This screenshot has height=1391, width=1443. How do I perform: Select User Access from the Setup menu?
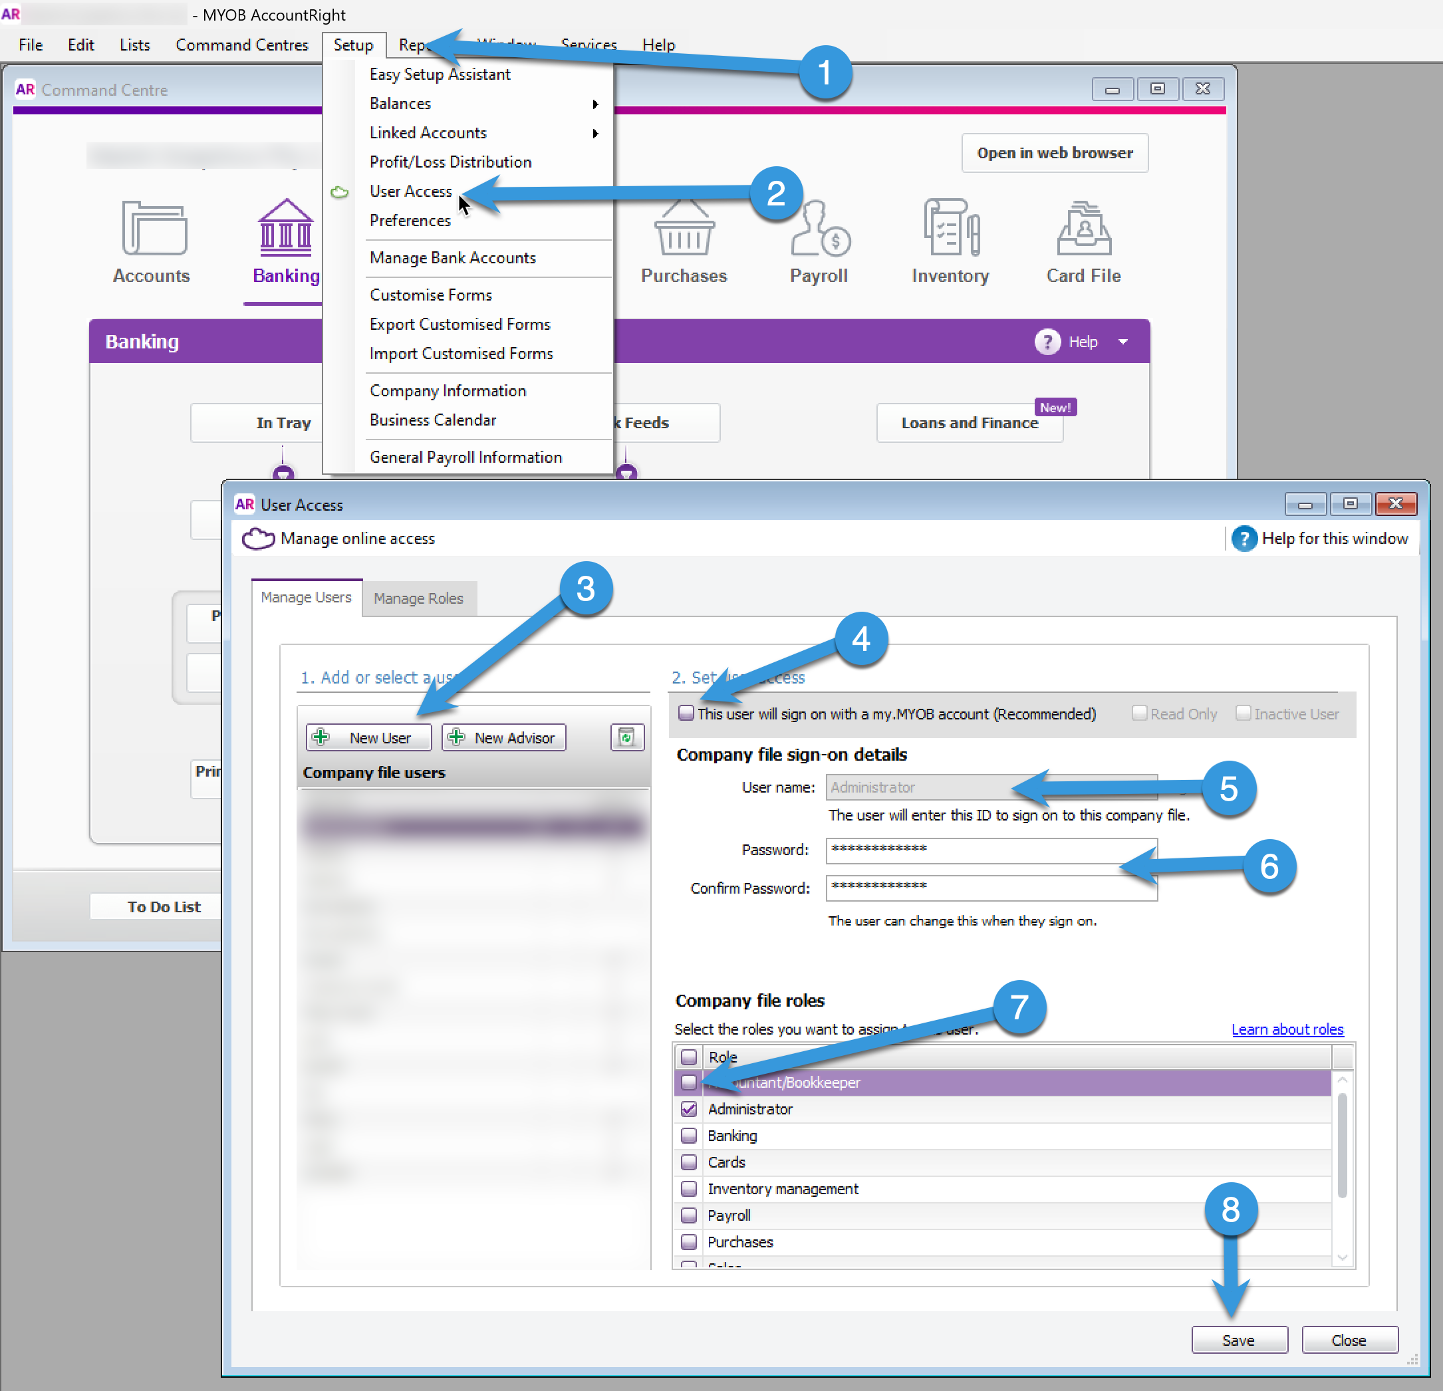411,191
